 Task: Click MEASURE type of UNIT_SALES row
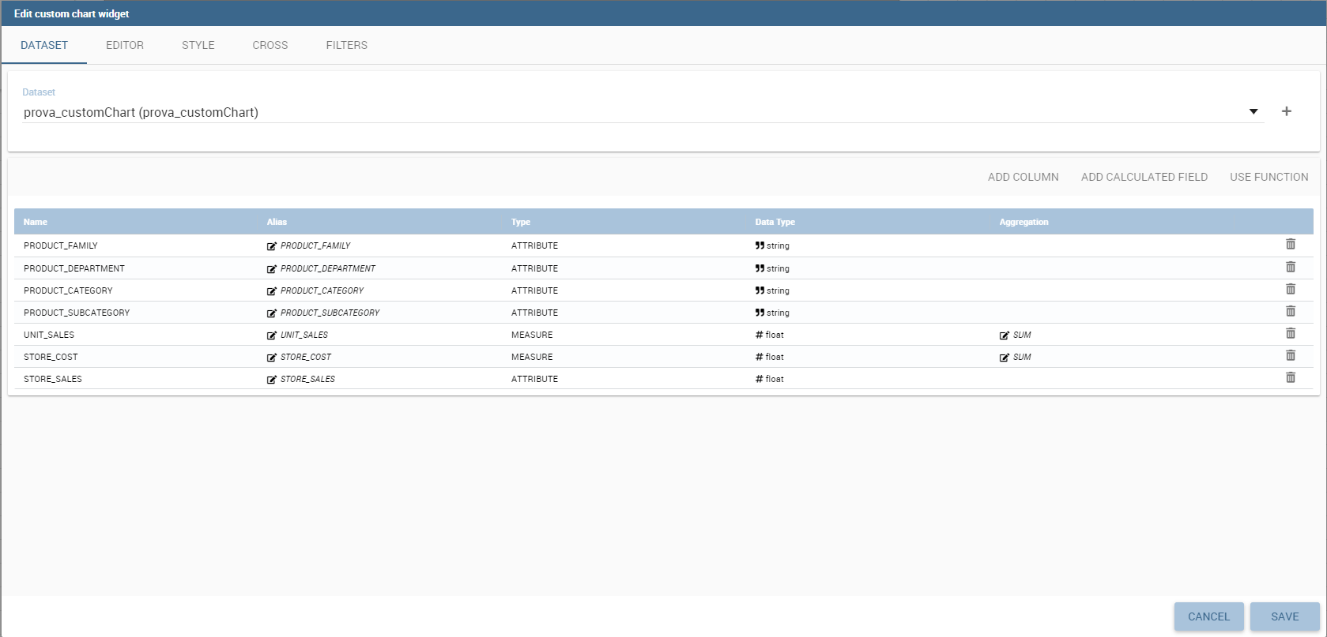point(532,335)
